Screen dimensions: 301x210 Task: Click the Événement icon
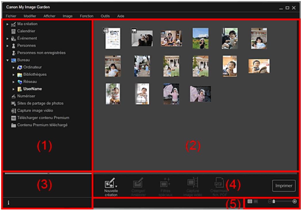(13, 38)
